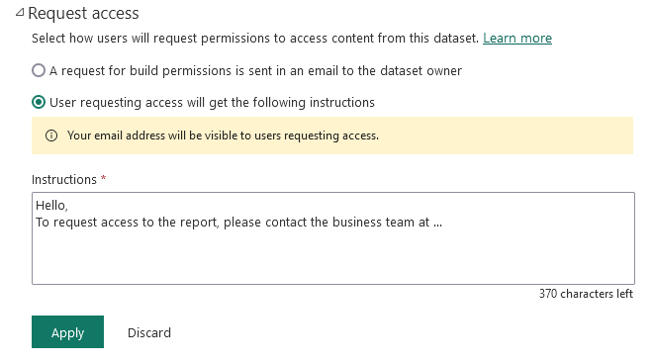Click the email address visibility warning message
Screen dimensions: 652x362
pyautogui.click(x=223, y=136)
